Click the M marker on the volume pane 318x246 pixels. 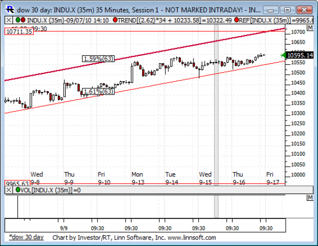click(310, 198)
